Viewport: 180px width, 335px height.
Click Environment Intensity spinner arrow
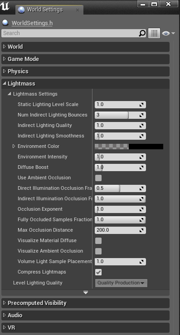pyautogui.click(x=141, y=157)
